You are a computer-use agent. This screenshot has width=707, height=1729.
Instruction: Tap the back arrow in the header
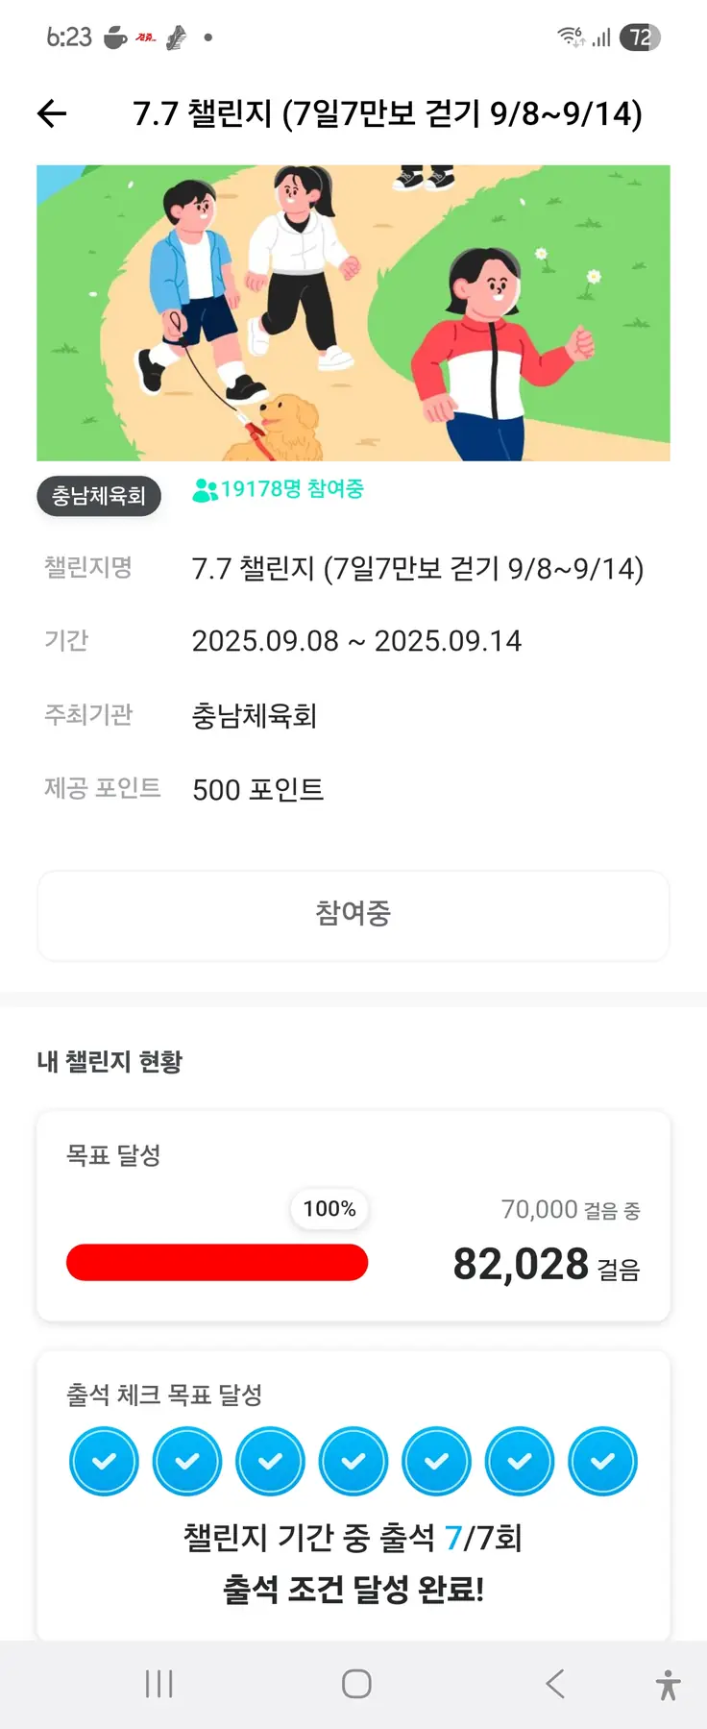[x=52, y=114]
